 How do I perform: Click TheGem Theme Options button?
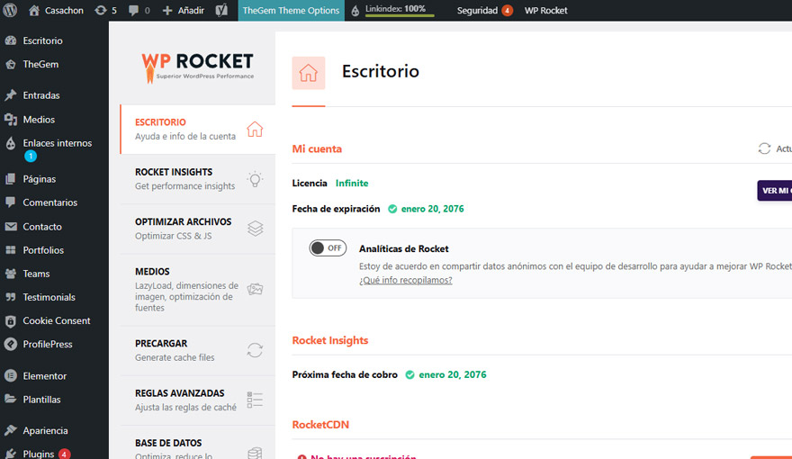pos(291,11)
